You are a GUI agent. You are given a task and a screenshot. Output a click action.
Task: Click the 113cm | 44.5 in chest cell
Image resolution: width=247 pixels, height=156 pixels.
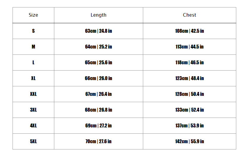(189, 47)
